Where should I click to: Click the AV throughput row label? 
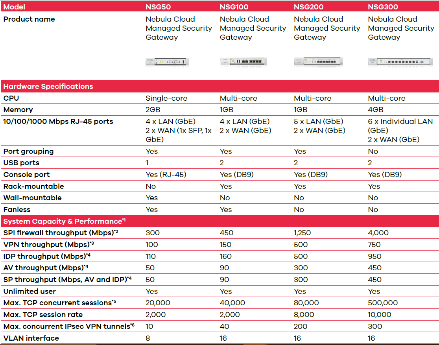click(46, 268)
